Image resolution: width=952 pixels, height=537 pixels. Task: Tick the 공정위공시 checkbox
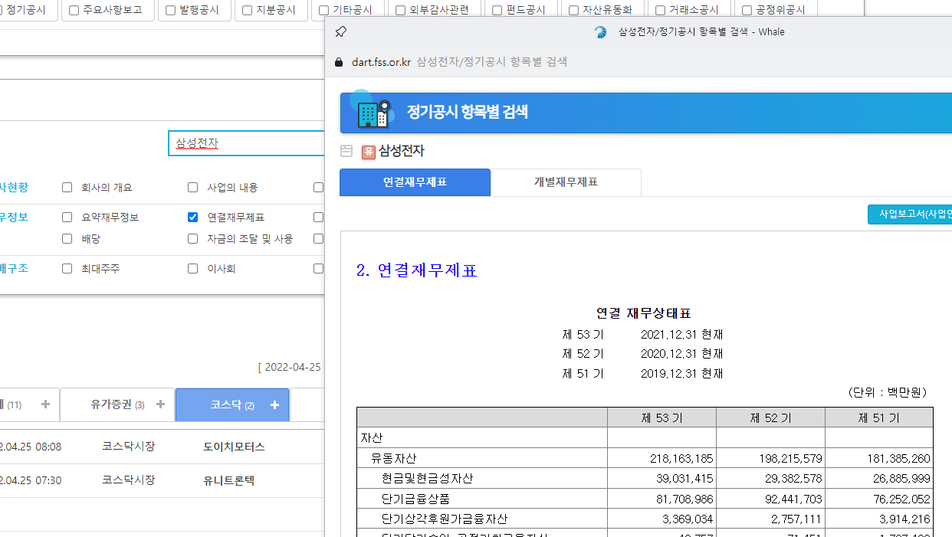coord(747,11)
